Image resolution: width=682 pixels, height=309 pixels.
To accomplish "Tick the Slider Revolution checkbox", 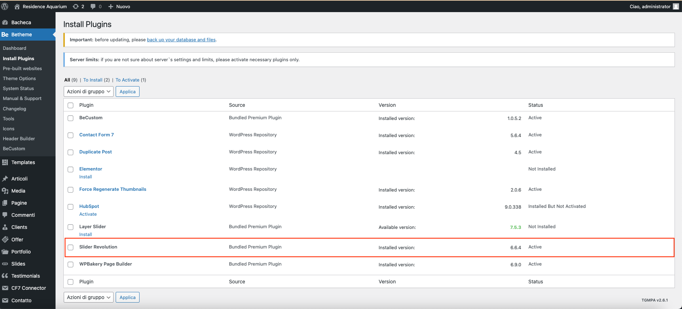I will click(x=70, y=247).
